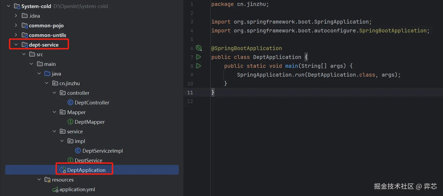The image size is (443, 196).
Task: Collapse the main folder
Action: pos(31,64)
